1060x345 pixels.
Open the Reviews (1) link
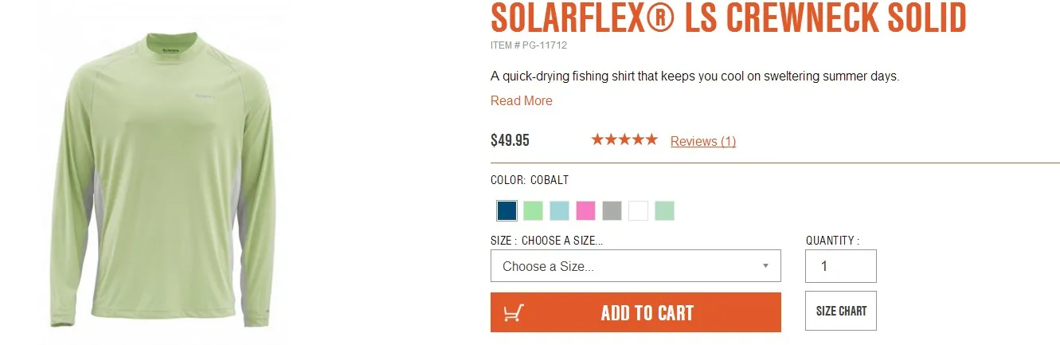click(x=702, y=141)
